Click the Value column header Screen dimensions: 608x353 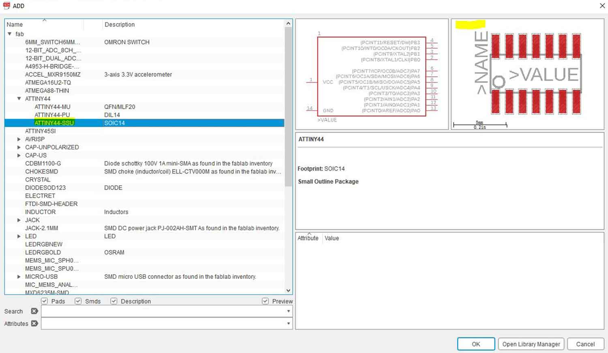[x=332, y=238]
